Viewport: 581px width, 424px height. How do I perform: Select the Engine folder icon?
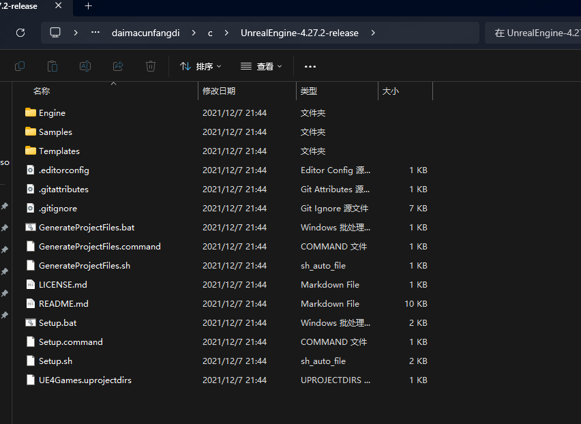[x=31, y=112]
